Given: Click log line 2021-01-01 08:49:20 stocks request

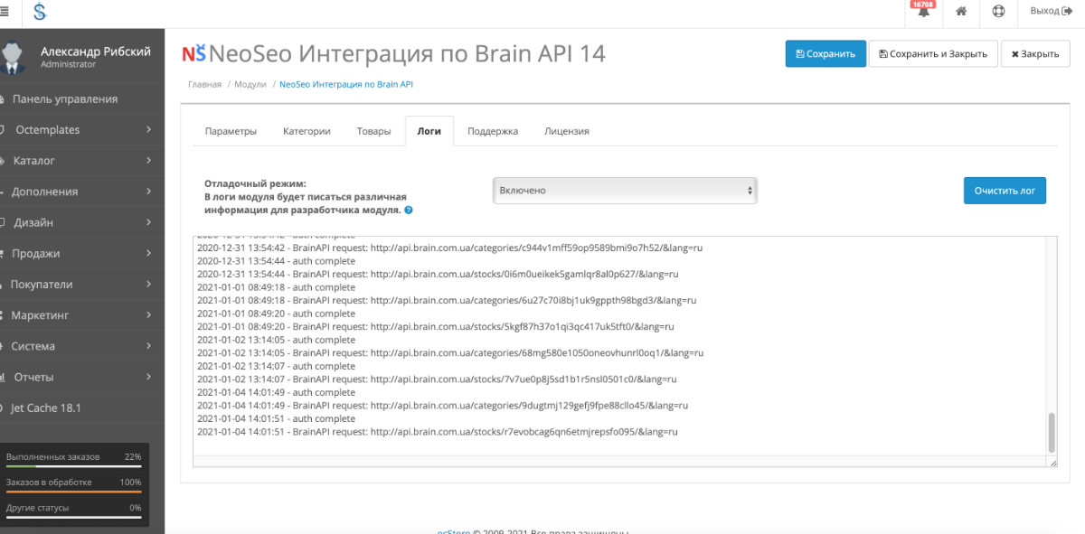Looking at the screenshot, I should pyautogui.click(x=436, y=327).
